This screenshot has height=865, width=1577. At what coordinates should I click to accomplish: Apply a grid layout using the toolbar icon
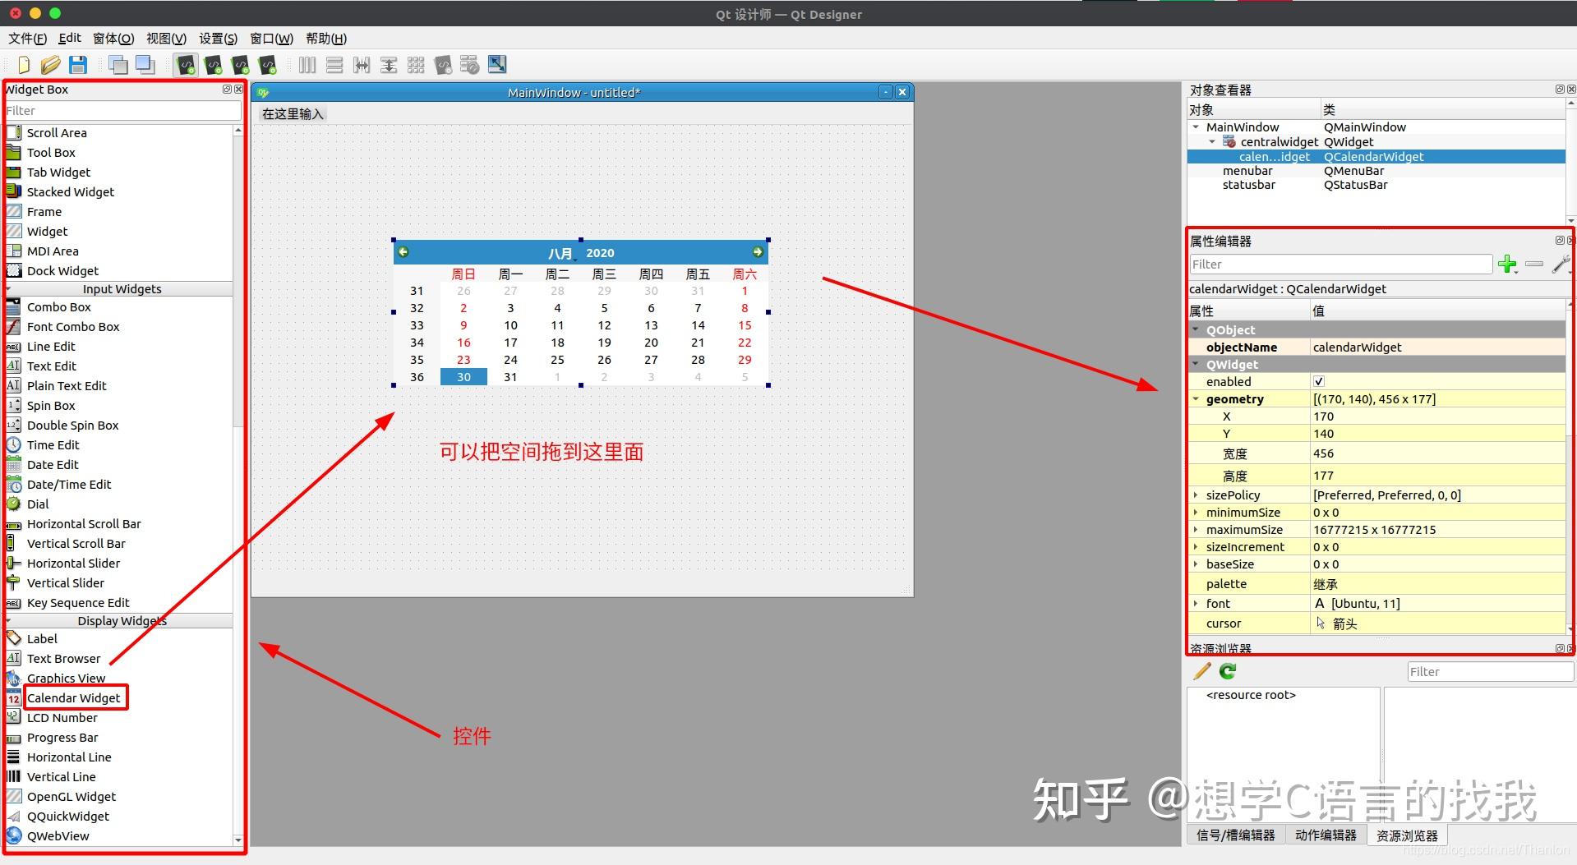(x=416, y=65)
